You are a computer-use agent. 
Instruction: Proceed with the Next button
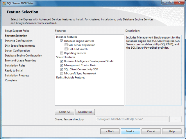click(130, 131)
